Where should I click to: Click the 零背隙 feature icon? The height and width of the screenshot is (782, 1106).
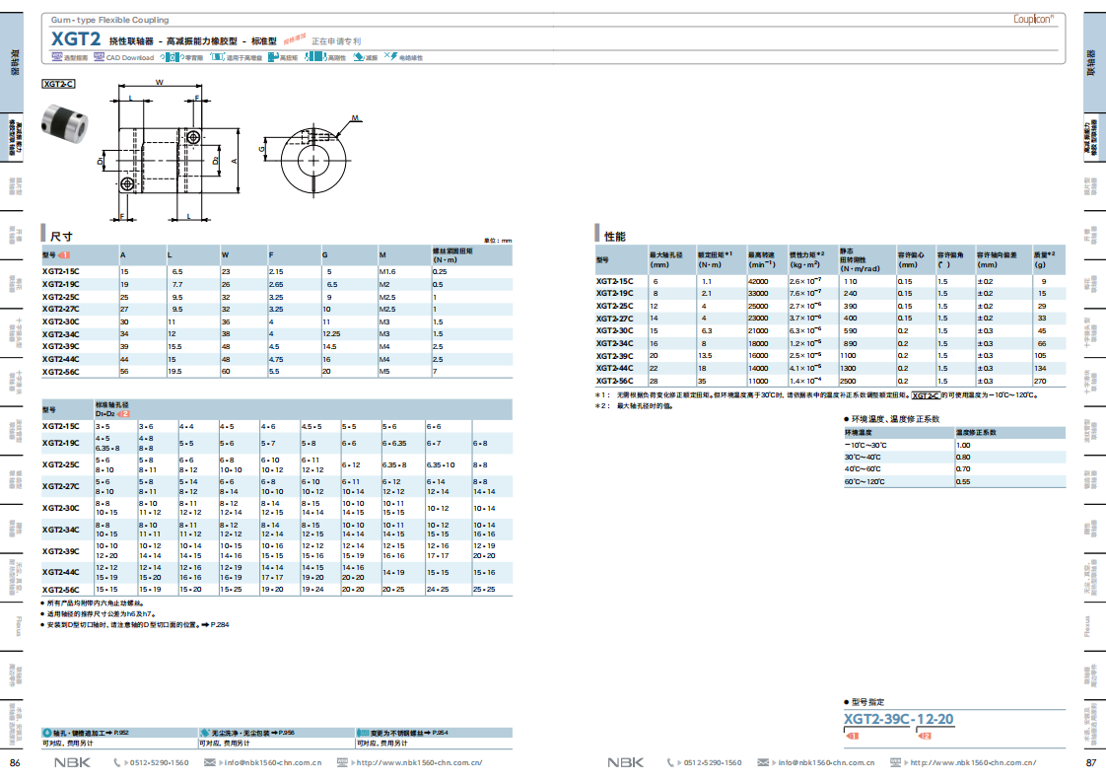[x=171, y=57]
